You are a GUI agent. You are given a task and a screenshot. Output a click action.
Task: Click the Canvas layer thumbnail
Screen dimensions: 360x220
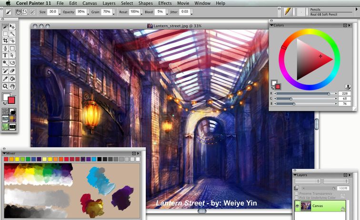click(306, 206)
